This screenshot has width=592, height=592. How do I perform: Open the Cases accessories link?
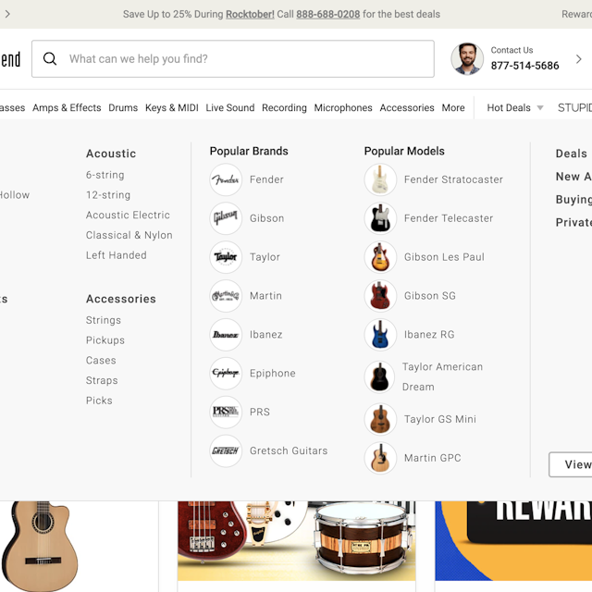coord(101,360)
